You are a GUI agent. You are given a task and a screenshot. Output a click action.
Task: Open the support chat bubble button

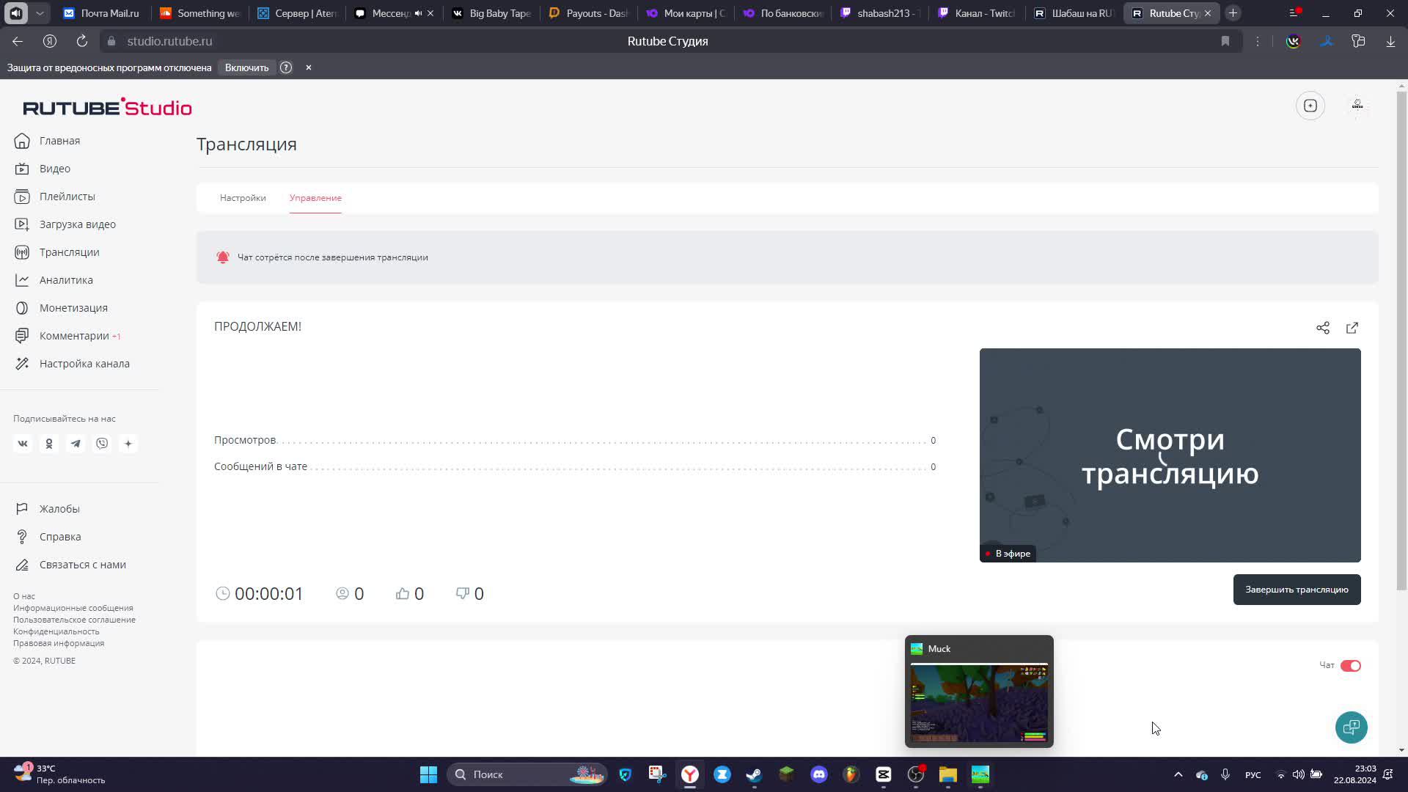point(1352,727)
